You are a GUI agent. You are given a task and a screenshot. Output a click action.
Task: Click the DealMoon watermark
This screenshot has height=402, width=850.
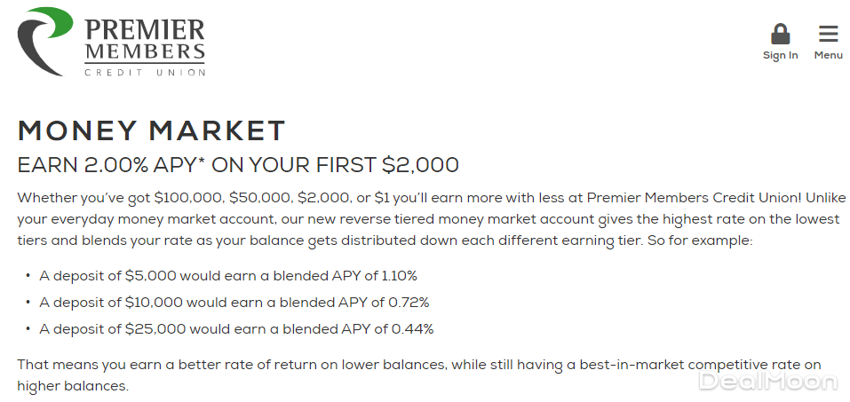tap(767, 382)
